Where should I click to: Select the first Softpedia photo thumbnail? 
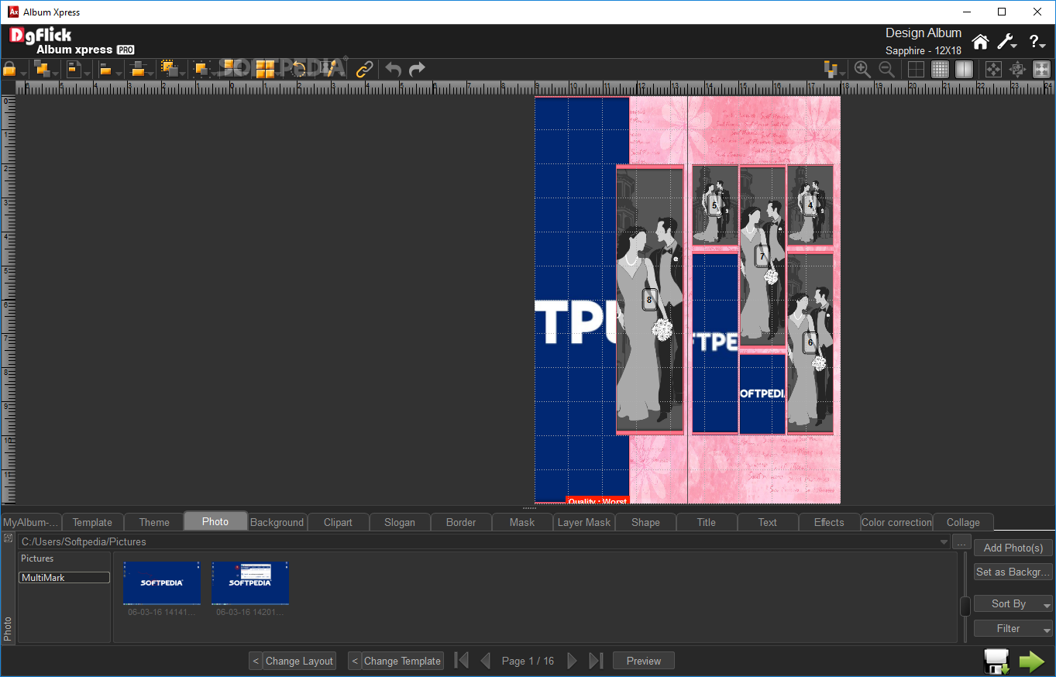(x=162, y=583)
